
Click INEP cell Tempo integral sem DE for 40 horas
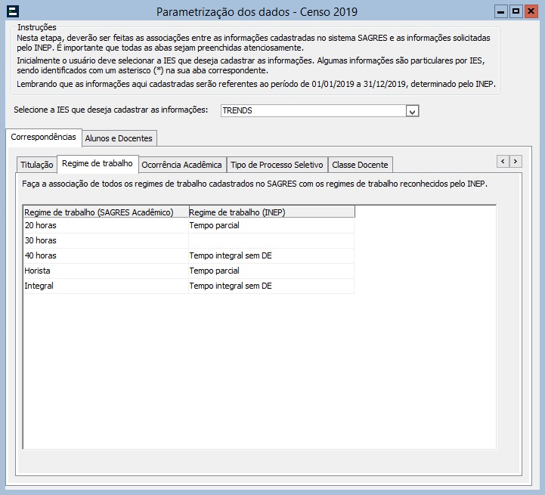271,255
